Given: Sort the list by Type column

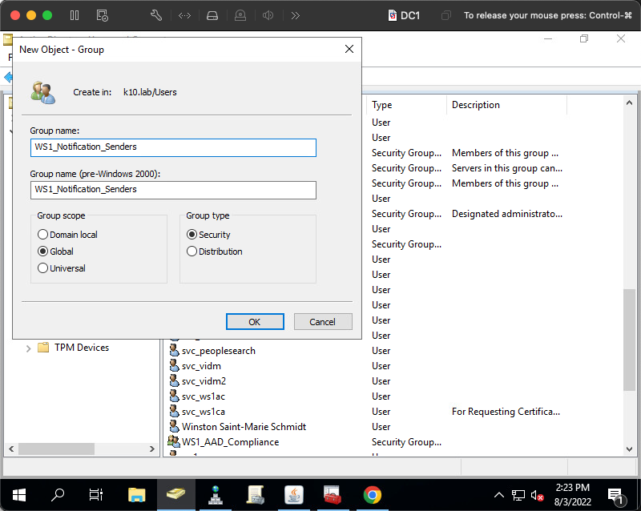Looking at the screenshot, I should pyautogui.click(x=406, y=105).
